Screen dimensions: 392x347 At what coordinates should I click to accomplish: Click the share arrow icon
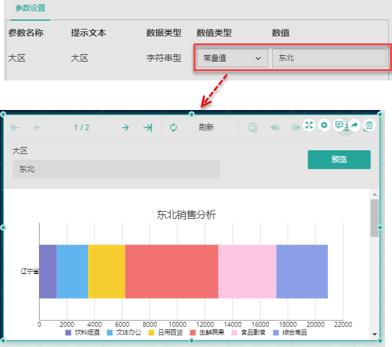[354, 125]
